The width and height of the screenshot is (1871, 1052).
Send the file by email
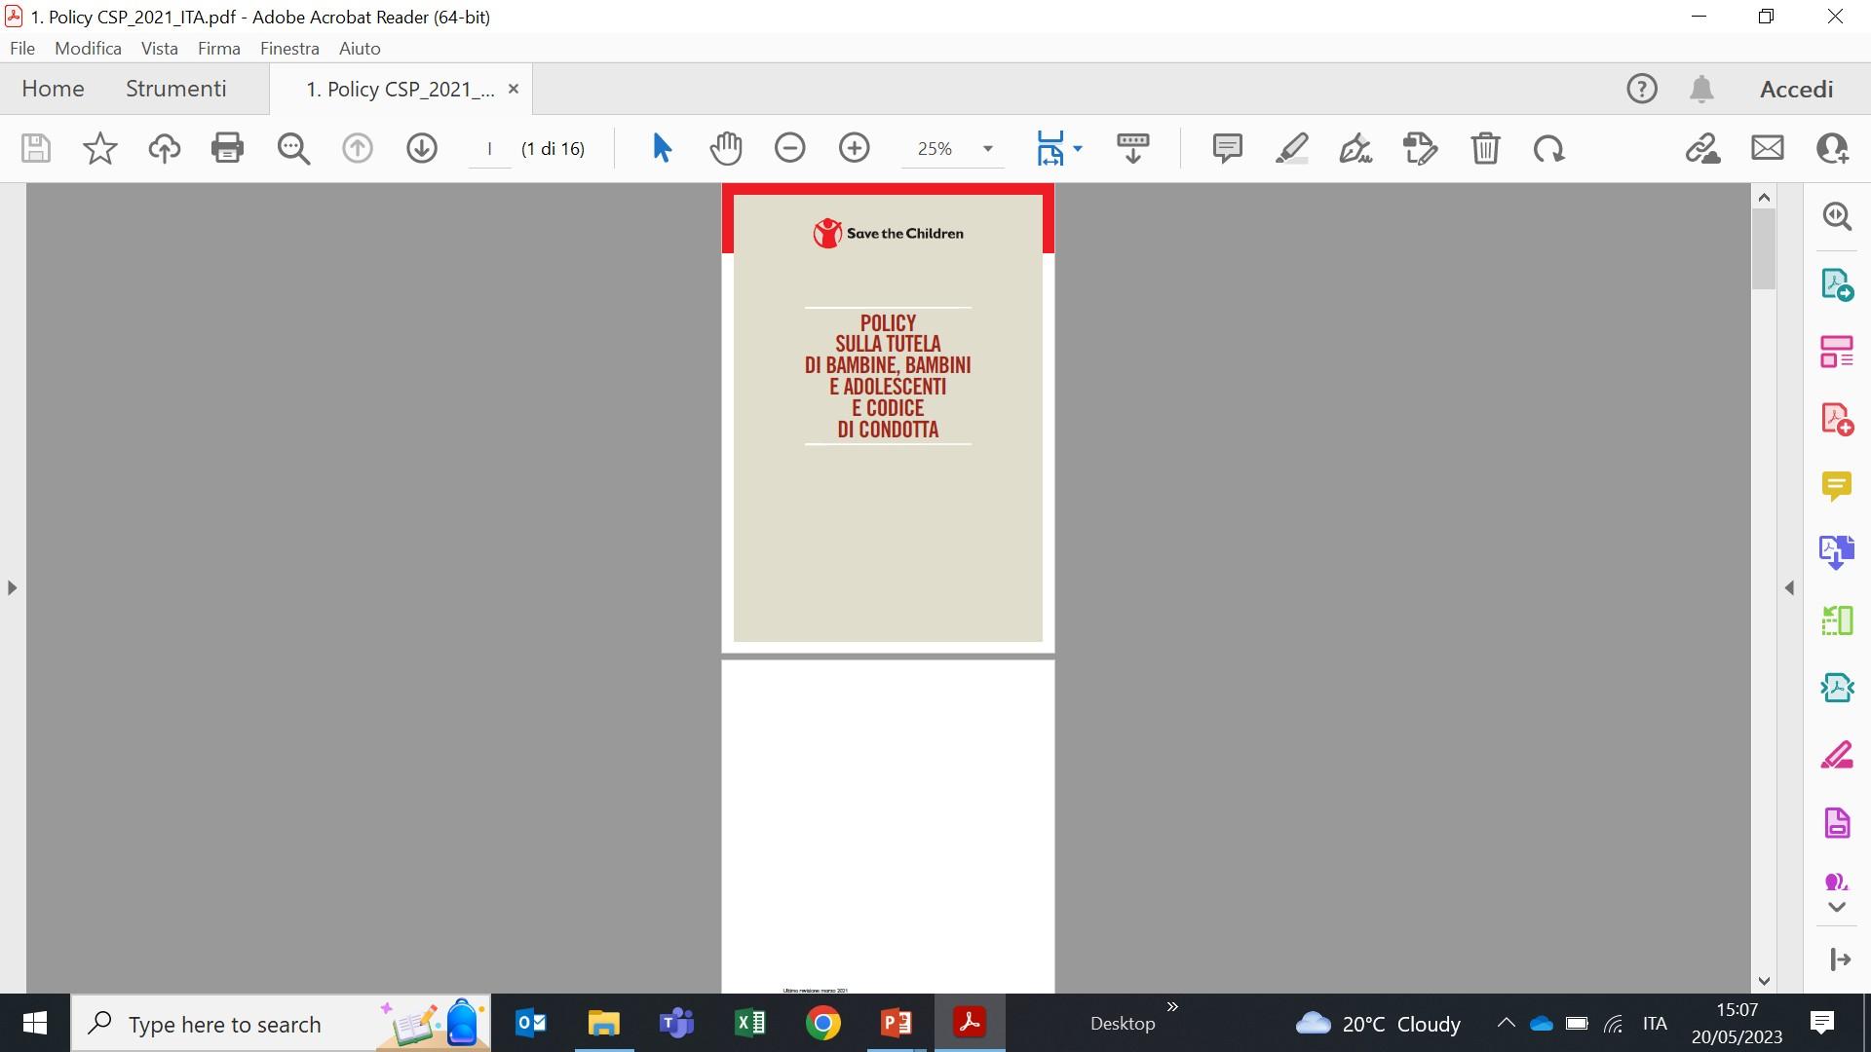pyautogui.click(x=1768, y=148)
